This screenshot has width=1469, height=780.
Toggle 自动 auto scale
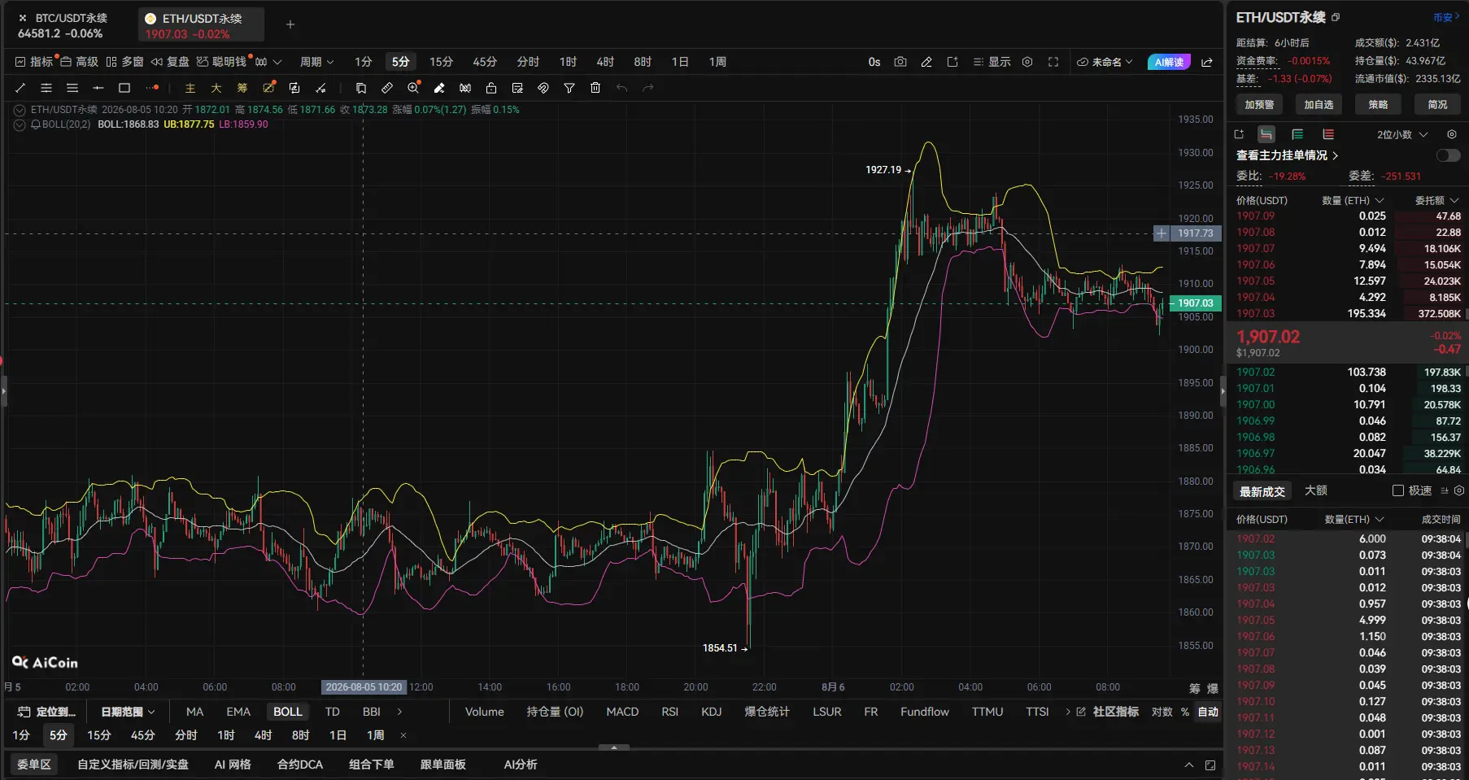(x=1209, y=712)
